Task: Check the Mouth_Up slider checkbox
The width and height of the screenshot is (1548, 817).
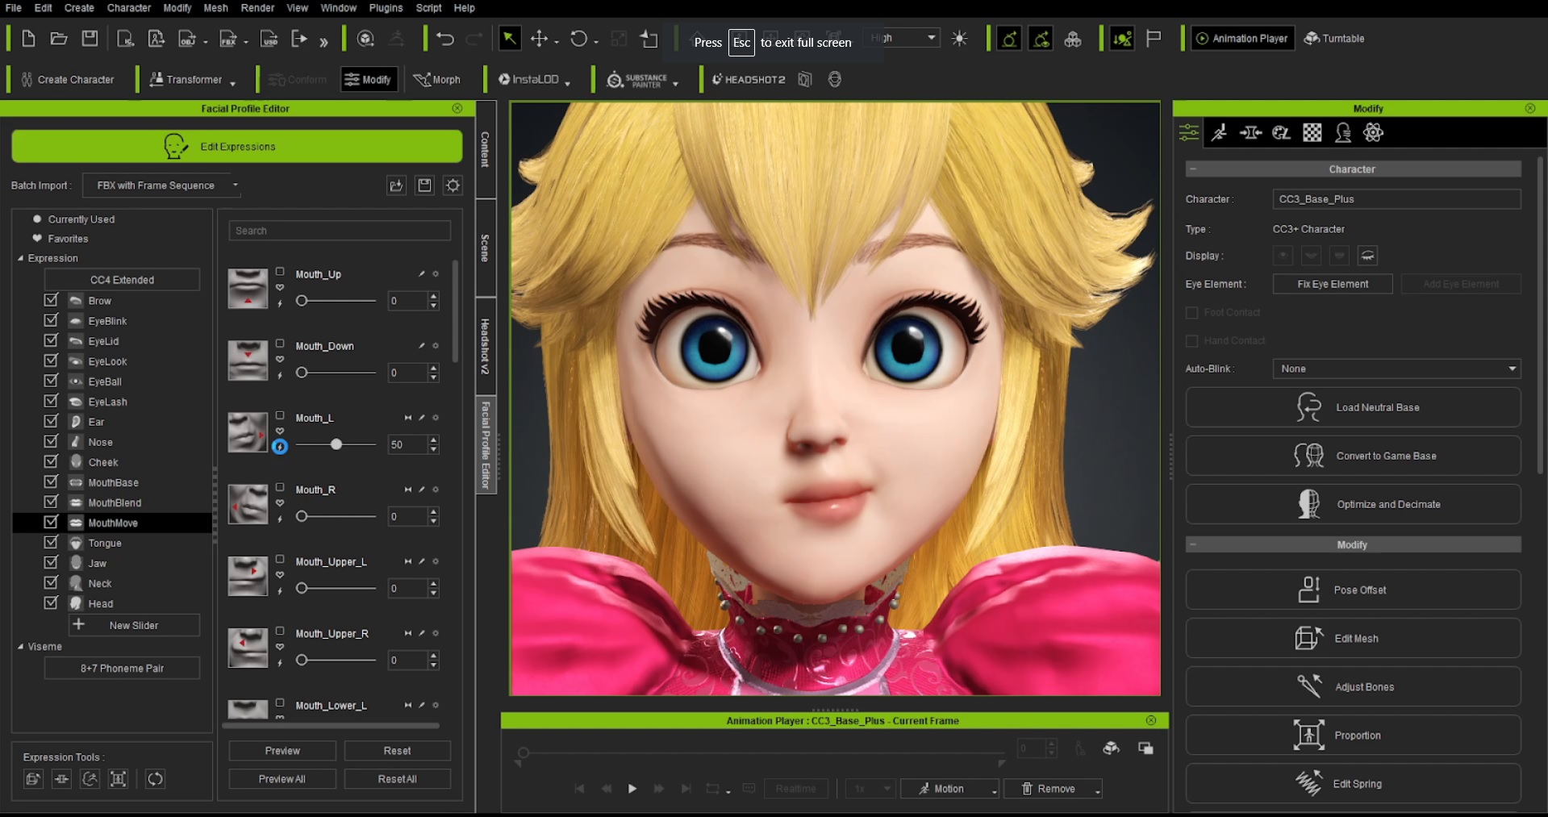Action: 280,272
